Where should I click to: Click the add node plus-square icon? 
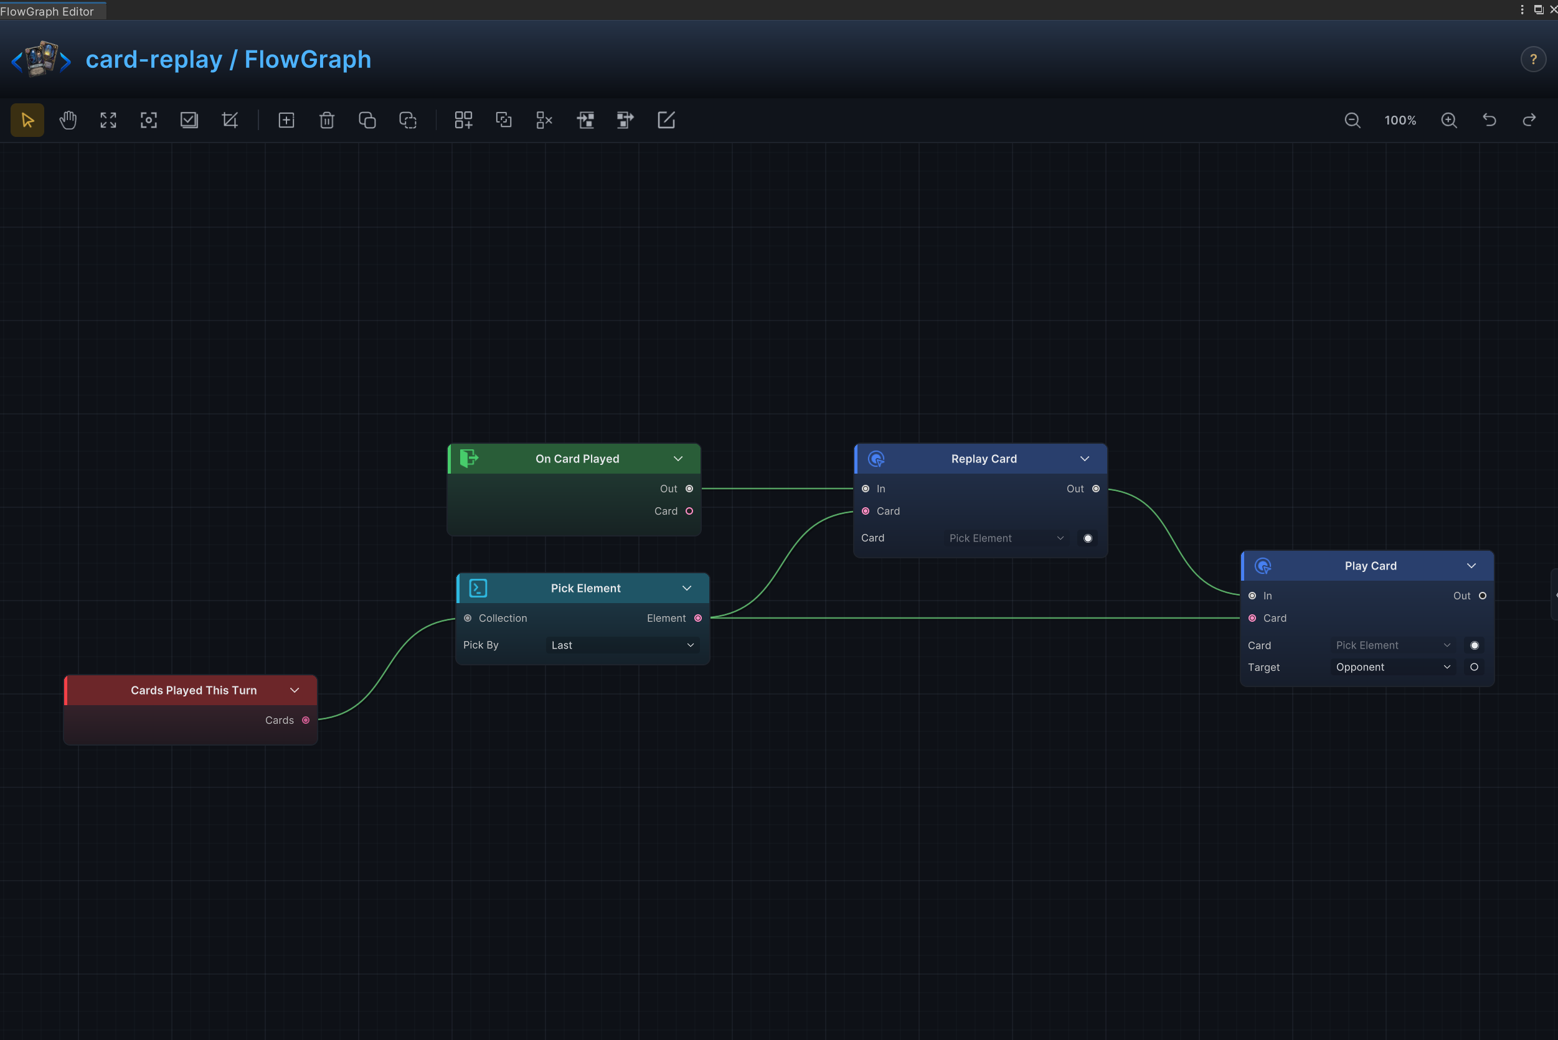coord(286,120)
